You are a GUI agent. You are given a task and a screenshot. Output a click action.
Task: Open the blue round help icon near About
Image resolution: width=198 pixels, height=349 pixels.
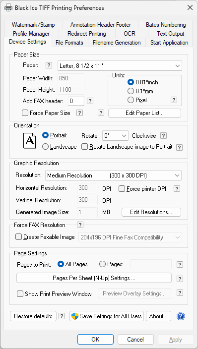click(x=181, y=316)
